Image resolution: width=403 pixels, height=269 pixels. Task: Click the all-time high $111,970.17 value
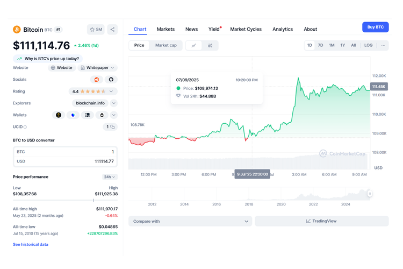(107, 209)
